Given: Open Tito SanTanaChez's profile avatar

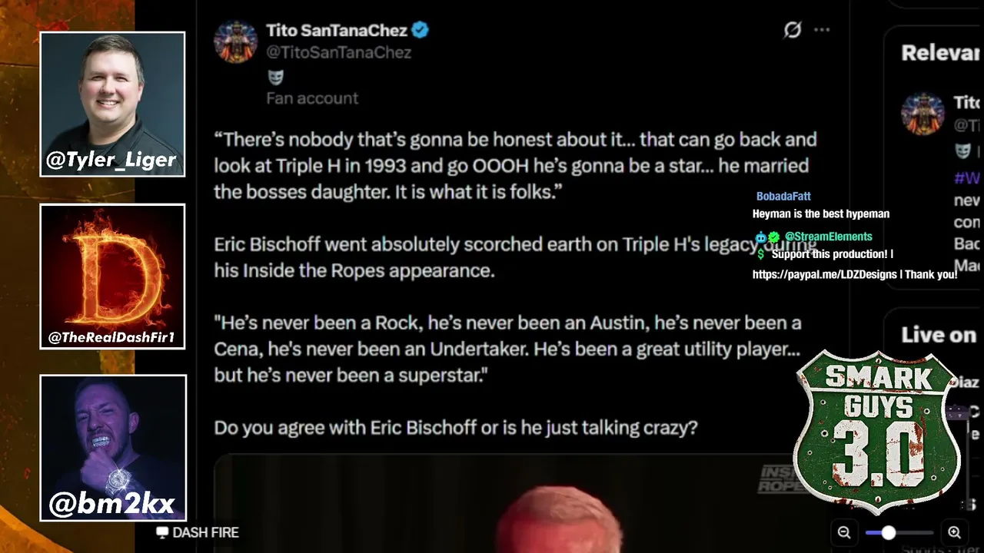Looking at the screenshot, I should click(x=235, y=41).
